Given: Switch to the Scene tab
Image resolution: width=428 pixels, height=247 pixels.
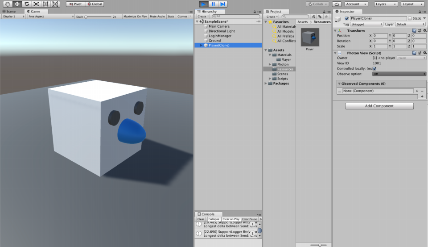Looking at the screenshot, I should [x=9, y=12].
